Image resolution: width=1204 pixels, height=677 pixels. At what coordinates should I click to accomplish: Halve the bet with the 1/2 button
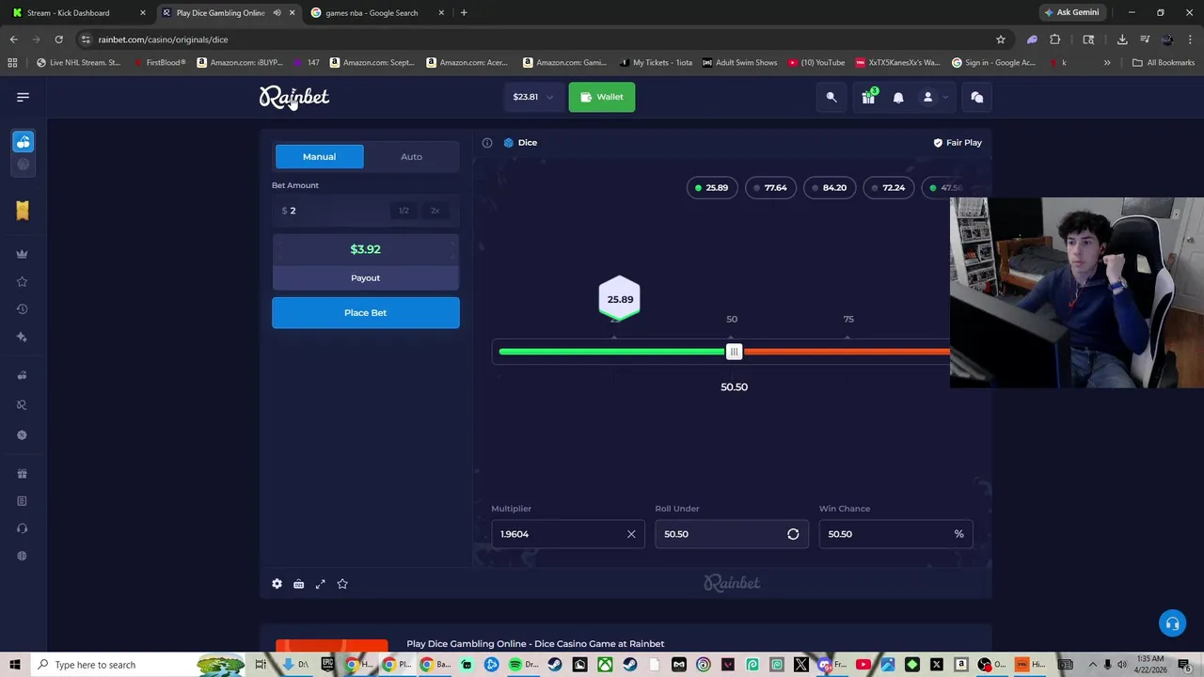pos(404,211)
